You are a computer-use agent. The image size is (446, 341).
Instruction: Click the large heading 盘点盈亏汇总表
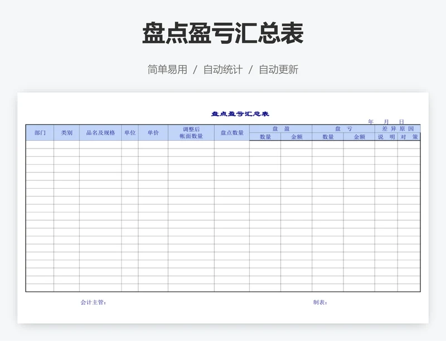(223, 33)
